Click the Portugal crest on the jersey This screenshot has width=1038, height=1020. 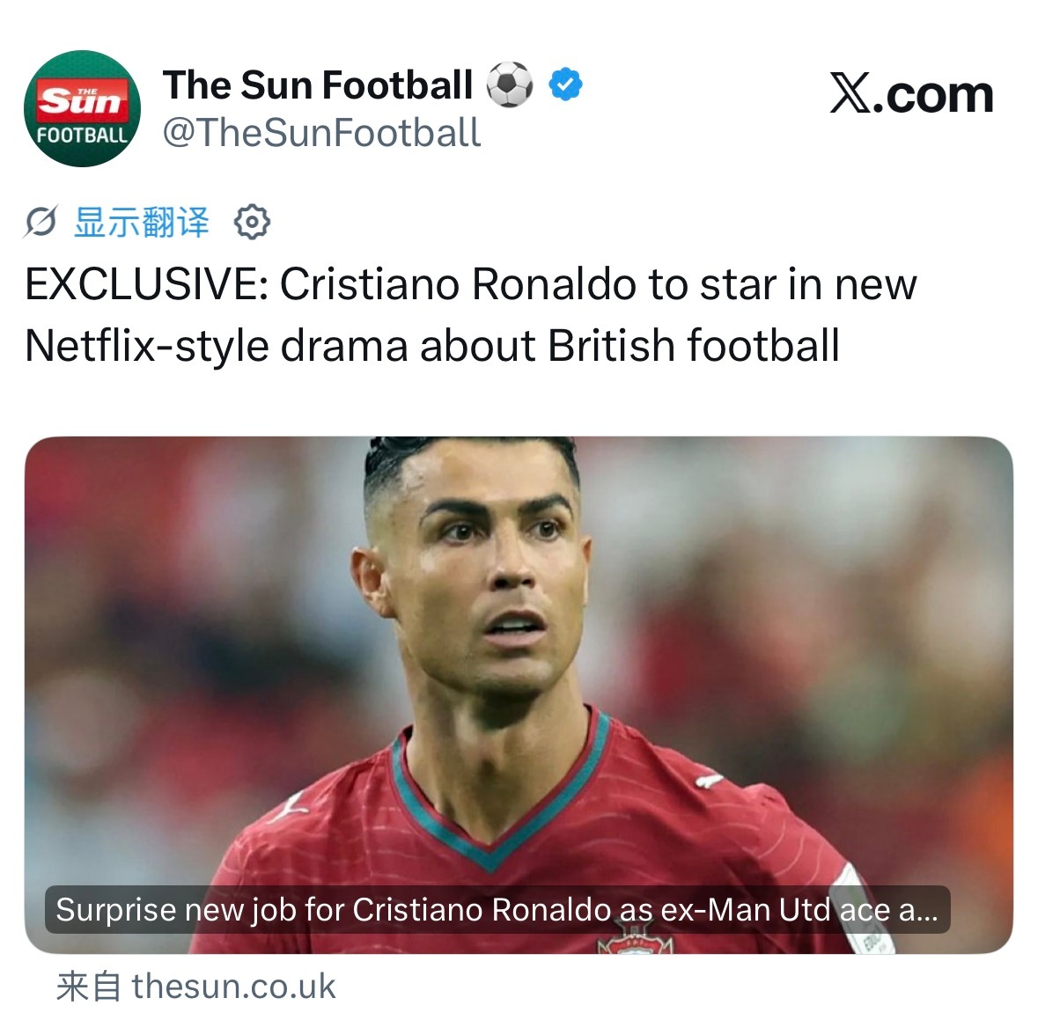tap(634, 941)
